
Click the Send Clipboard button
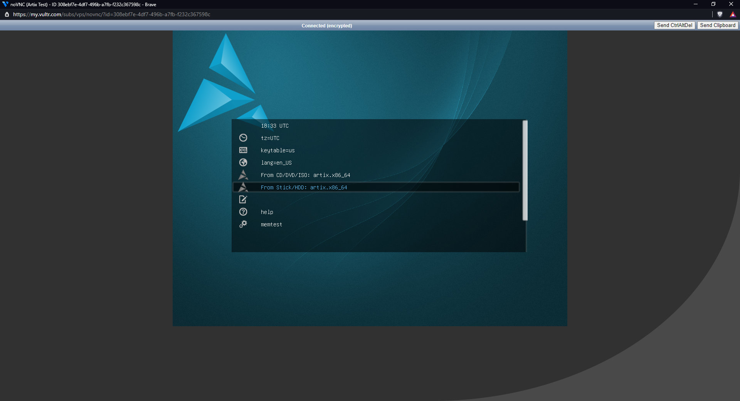(x=718, y=25)
